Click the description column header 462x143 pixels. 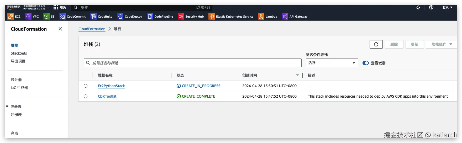point(312,75)
